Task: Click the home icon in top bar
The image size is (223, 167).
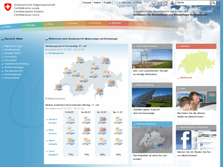Action: point(154,3)
